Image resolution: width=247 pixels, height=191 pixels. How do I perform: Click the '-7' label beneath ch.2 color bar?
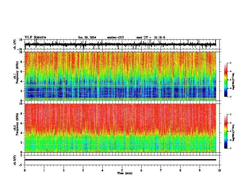tap(230, 149)
